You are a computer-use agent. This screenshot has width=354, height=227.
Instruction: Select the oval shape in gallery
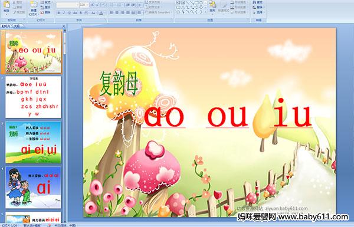(201, 2)
